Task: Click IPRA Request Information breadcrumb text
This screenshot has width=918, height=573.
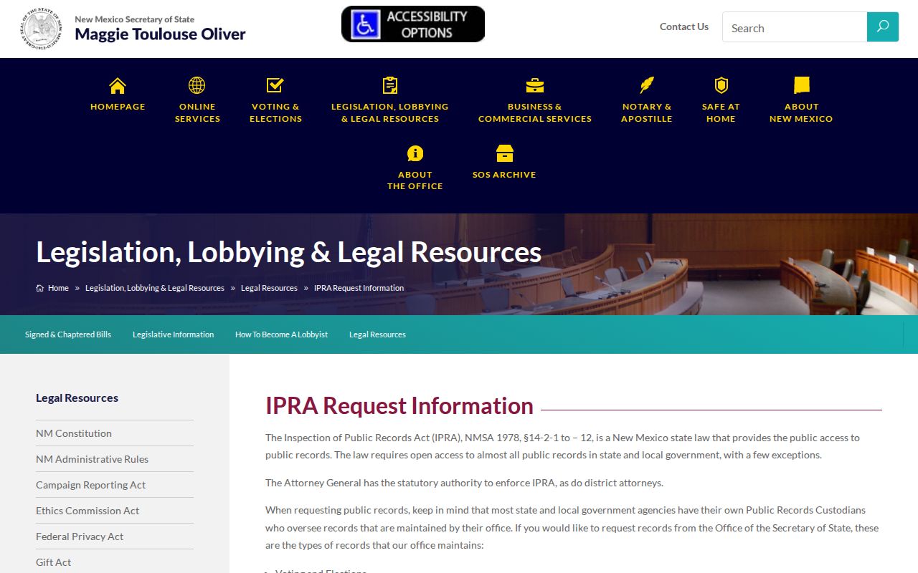Action: tap(359, 288)
